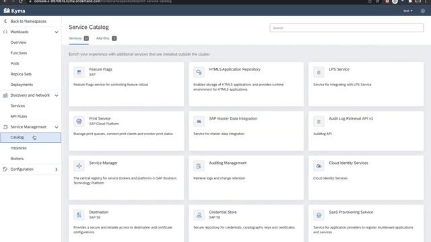
Task: Collapse the Workloads section chevron
Action: (x=57, y=32)
